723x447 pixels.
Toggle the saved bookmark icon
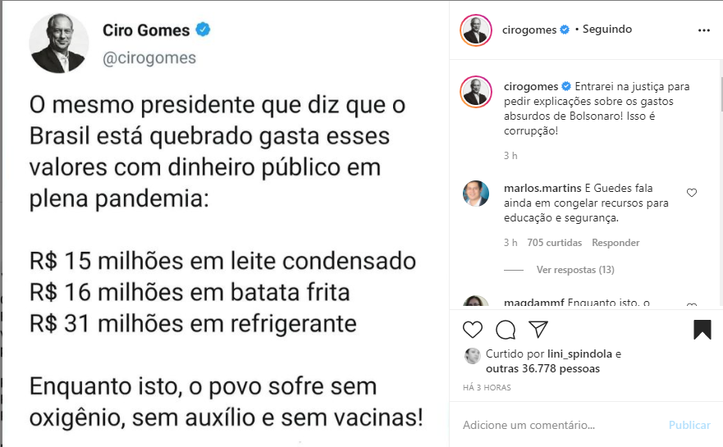tap(702, 330)
